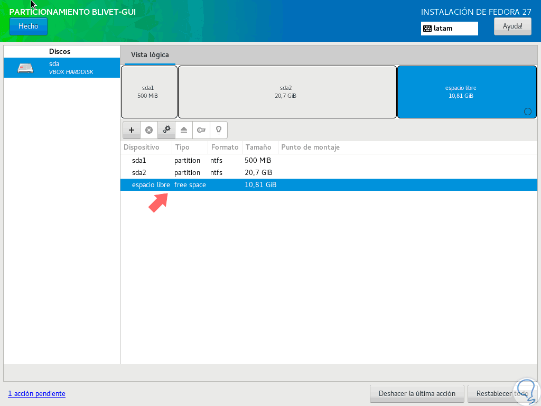This screenshot has width=541, height=406.
Task: Click the device information lightbulb icon
Action: (x=218, y=130)
